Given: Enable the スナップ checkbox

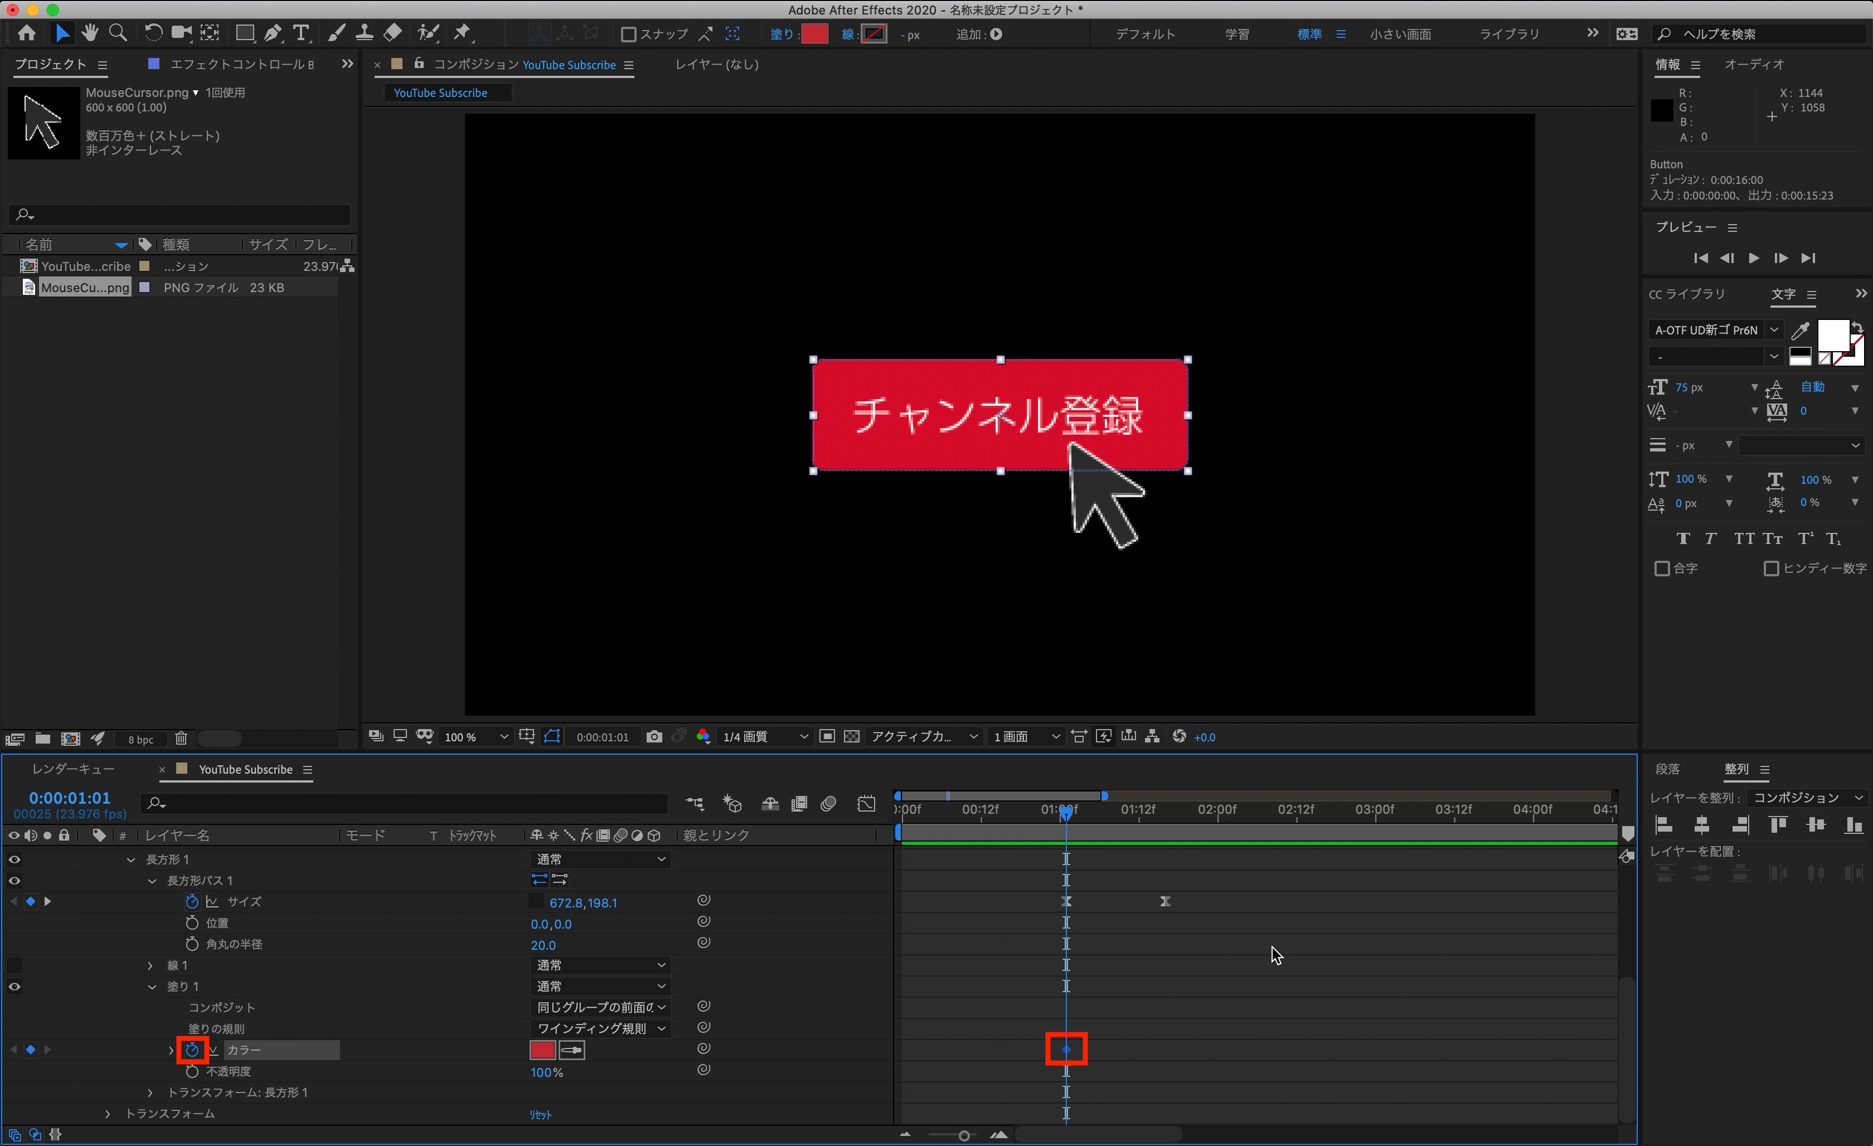Looking at the screenshot, I should tap(629, 34).
